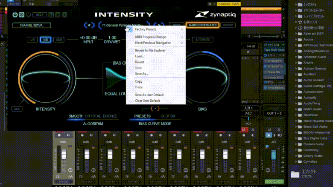Click the ミックスFX power icon

click(x=265, y=45)
